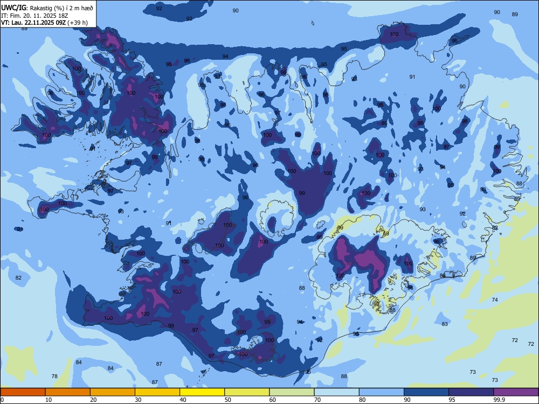The image size is (539, 404).
Task: Select the orange 10–20 legend swatch
Action: click(x=68, y=392)
